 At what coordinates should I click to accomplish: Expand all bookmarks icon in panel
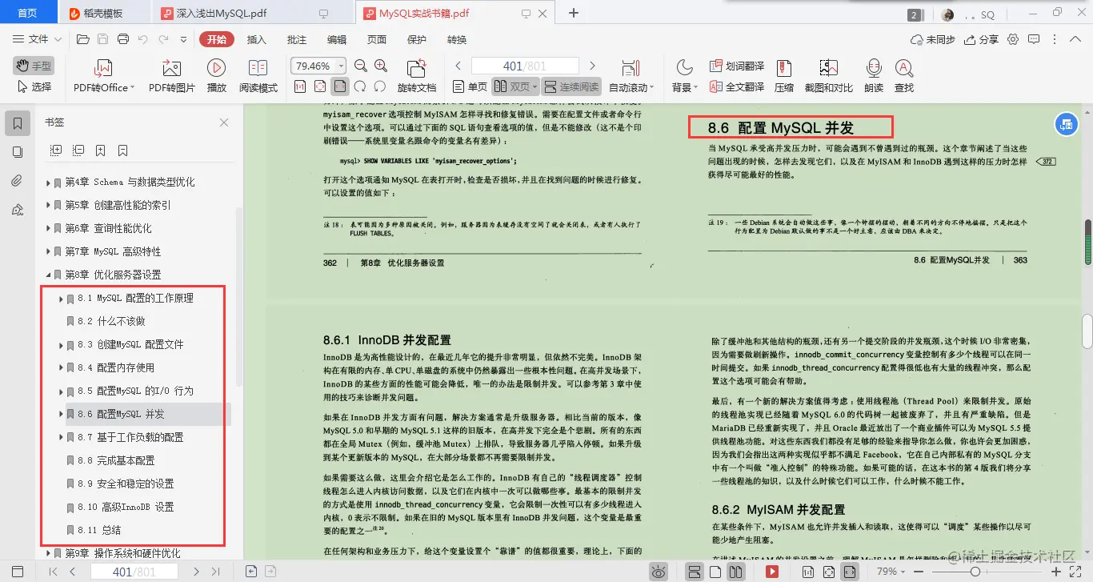56,150
